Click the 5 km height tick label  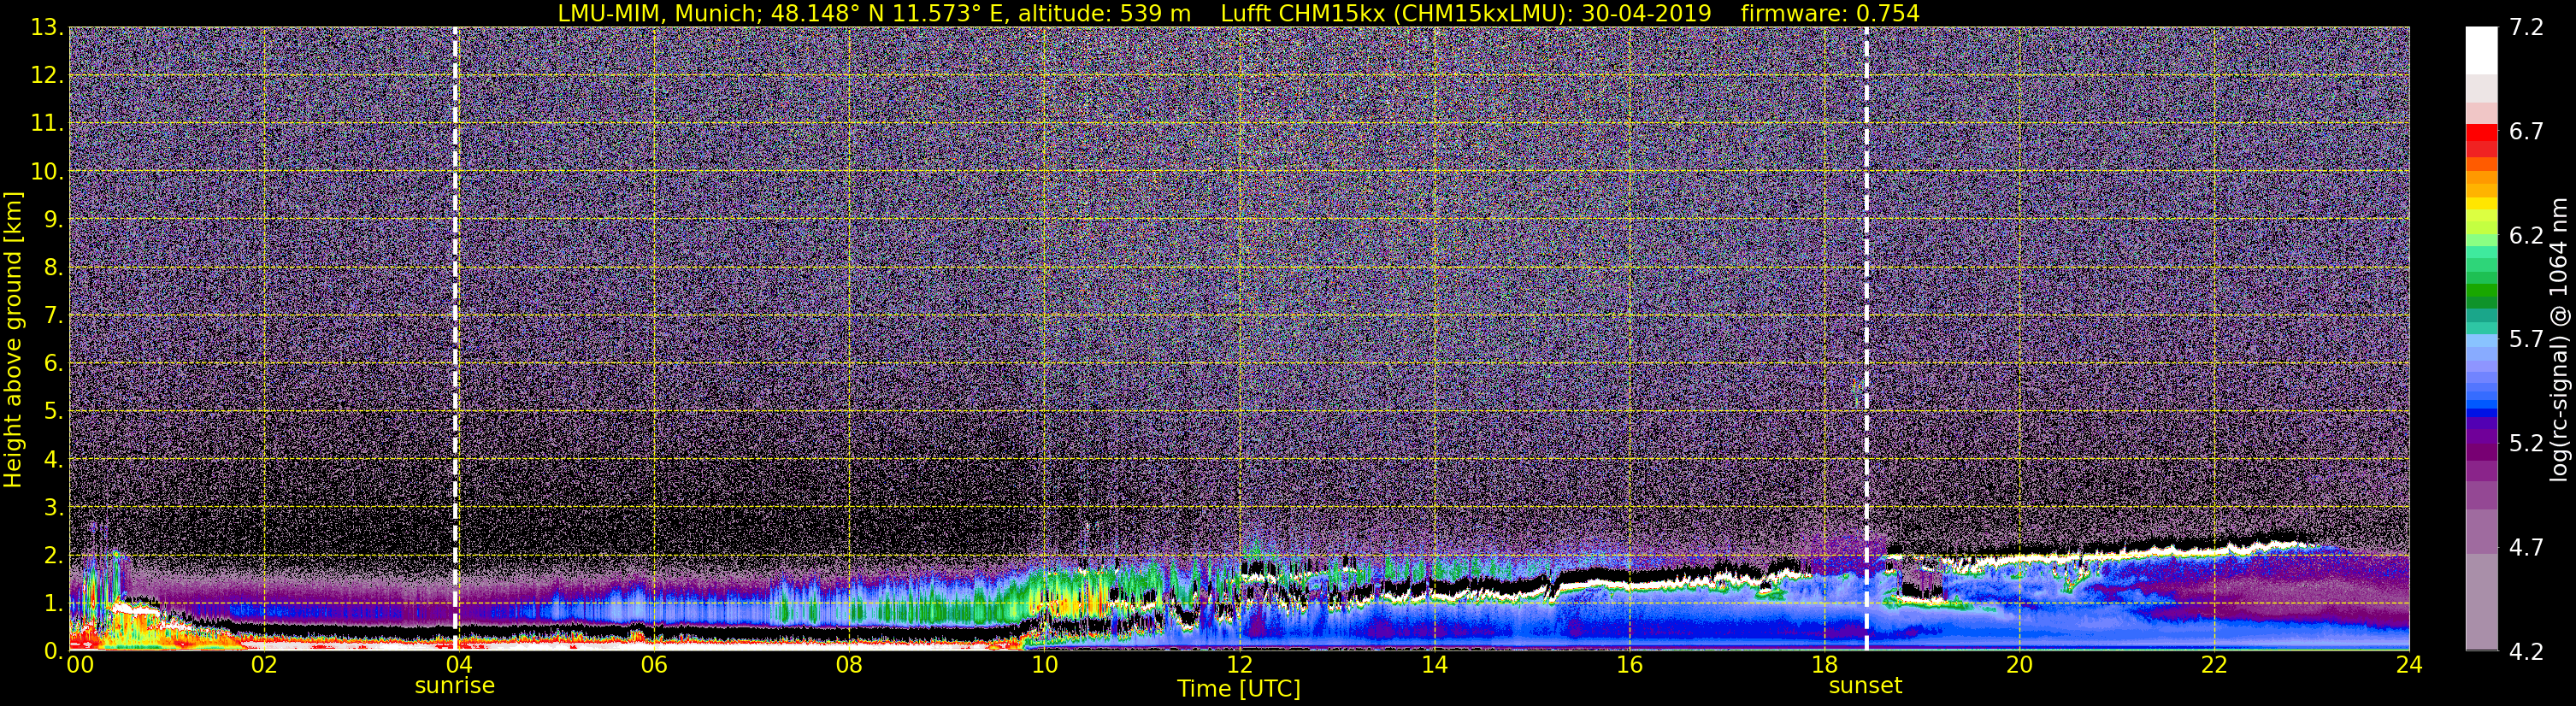click(x=54, y=411)
